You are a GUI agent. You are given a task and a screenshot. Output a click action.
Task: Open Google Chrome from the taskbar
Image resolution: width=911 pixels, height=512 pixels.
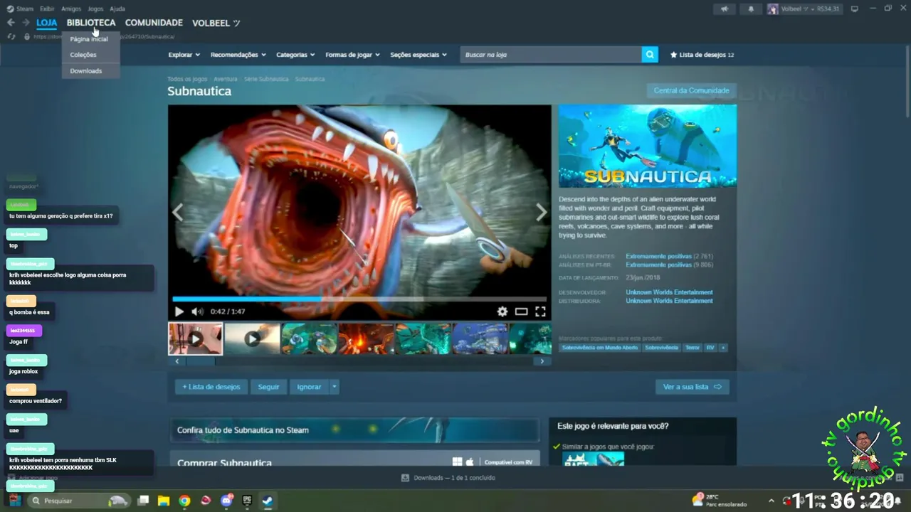pyautogui.click(x=184, y=501)
